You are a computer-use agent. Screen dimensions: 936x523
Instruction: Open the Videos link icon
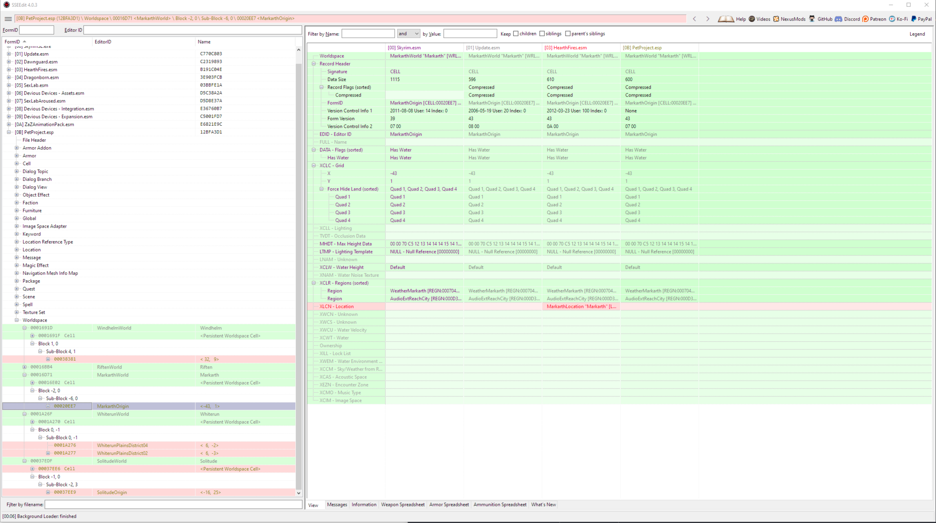[752, 19]
